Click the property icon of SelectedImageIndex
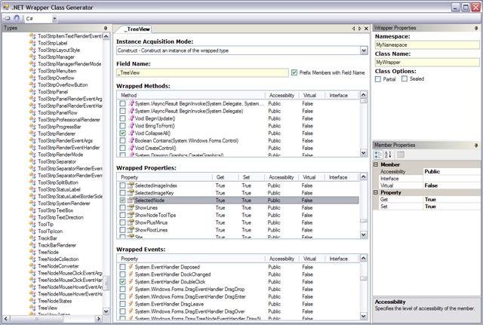This screenshot has width=483, height=325. 131,185
